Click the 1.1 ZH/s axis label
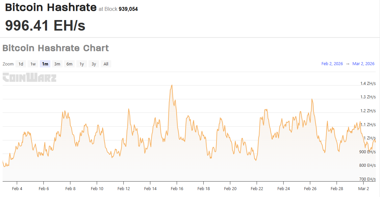This screenshot has height=197, width=380. [368, 125]
